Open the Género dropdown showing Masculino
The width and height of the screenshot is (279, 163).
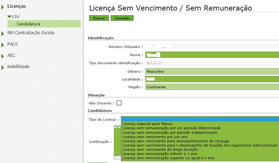(211, 71)
